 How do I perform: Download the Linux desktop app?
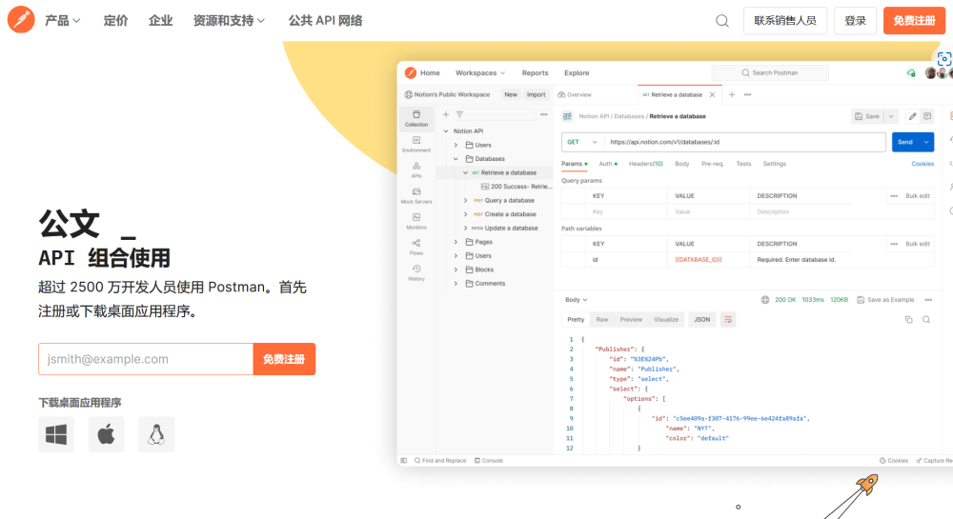pyautogui.click(x=156, y=434)
